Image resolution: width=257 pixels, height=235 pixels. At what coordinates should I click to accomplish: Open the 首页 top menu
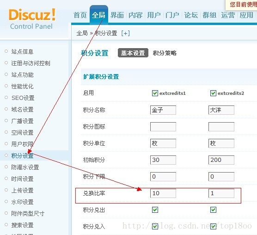pos(80,15)
